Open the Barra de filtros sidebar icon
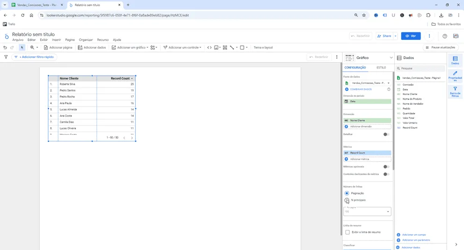 [455, 92]
